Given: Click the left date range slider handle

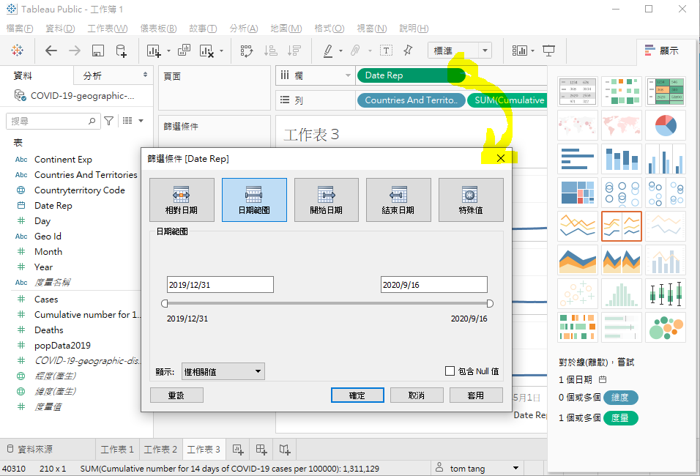Looking at the screenshot, I should (164, 304).
